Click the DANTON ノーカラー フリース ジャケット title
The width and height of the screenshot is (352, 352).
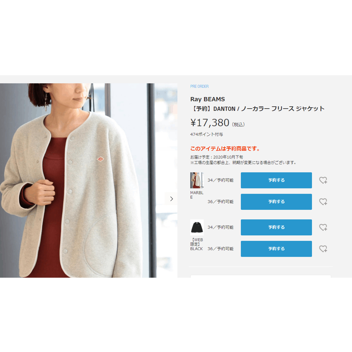[x=257, y=109]
